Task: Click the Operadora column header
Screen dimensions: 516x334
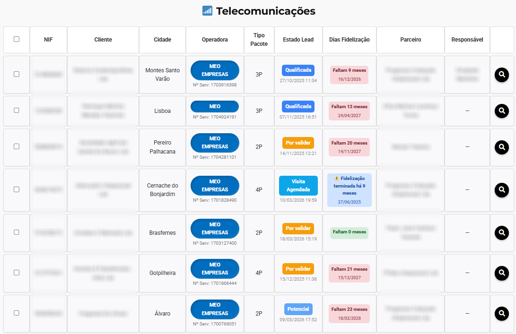Action: pos(215,40)
